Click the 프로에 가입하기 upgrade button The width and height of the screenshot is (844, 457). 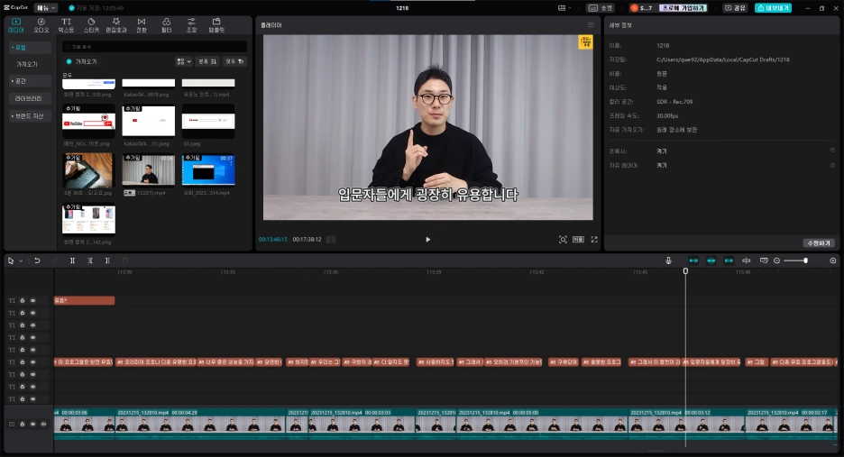(x=683, y=7)
